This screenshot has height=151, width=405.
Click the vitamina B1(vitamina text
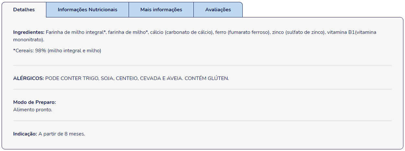352,32
